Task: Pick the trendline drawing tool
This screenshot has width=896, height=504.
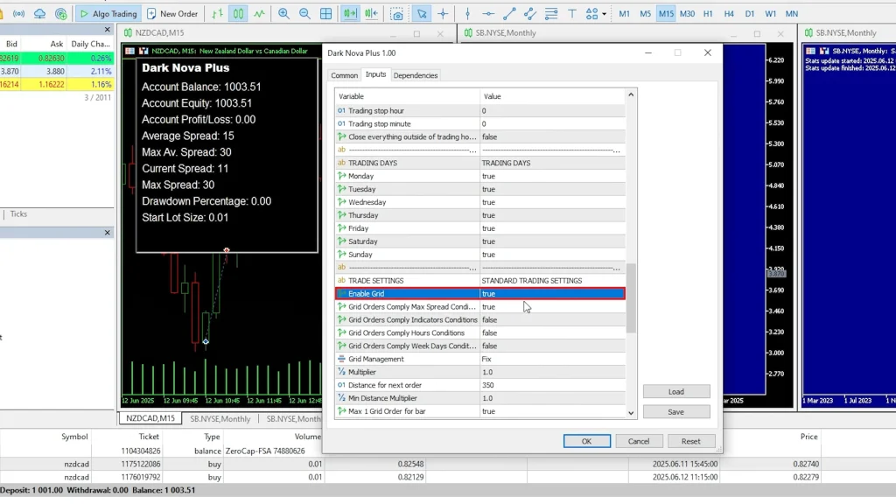Action: (510, 14)
